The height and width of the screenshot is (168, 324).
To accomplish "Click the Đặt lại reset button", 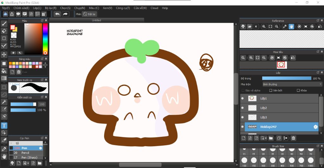I will tap(90, 14).
